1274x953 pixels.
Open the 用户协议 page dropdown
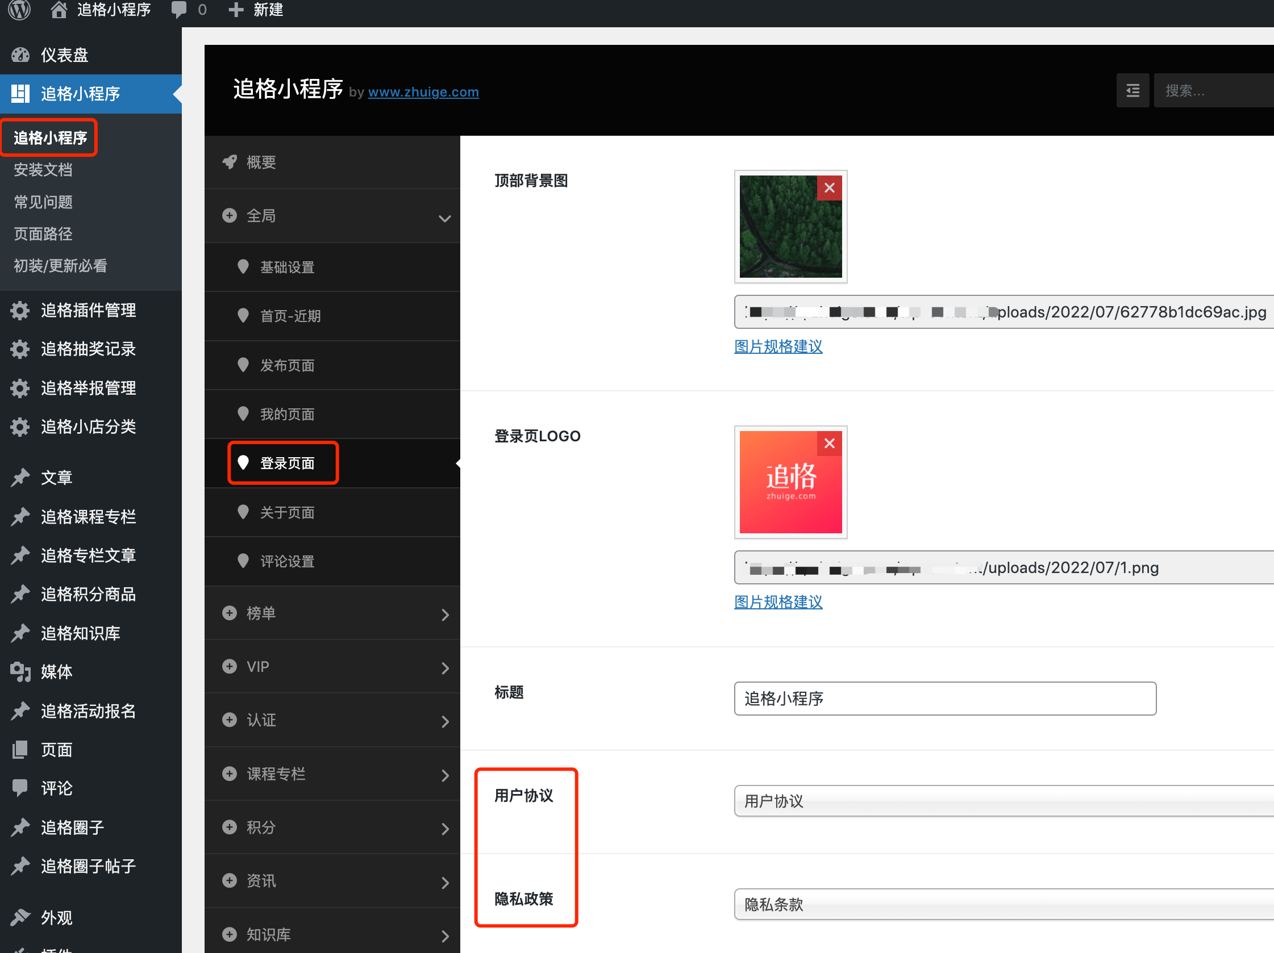1004,801
